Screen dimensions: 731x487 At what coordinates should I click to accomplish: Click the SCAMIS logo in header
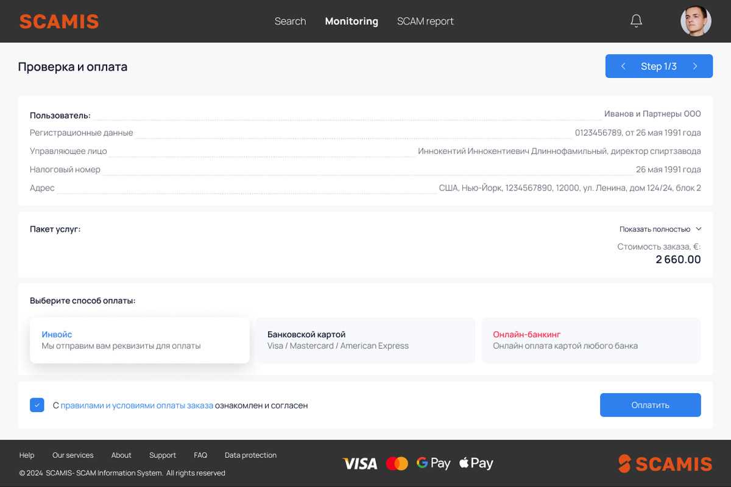(x=59, y=21)
